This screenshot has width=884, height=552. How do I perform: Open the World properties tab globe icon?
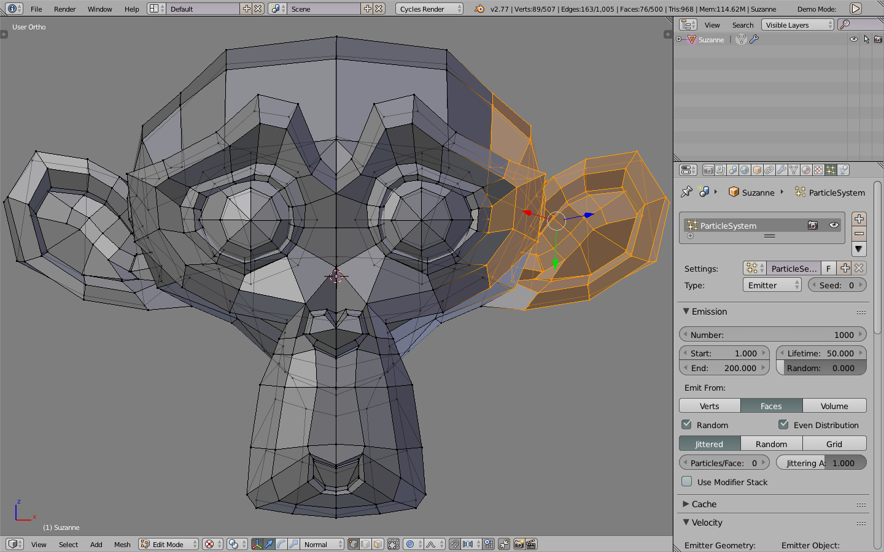(745, 170)
